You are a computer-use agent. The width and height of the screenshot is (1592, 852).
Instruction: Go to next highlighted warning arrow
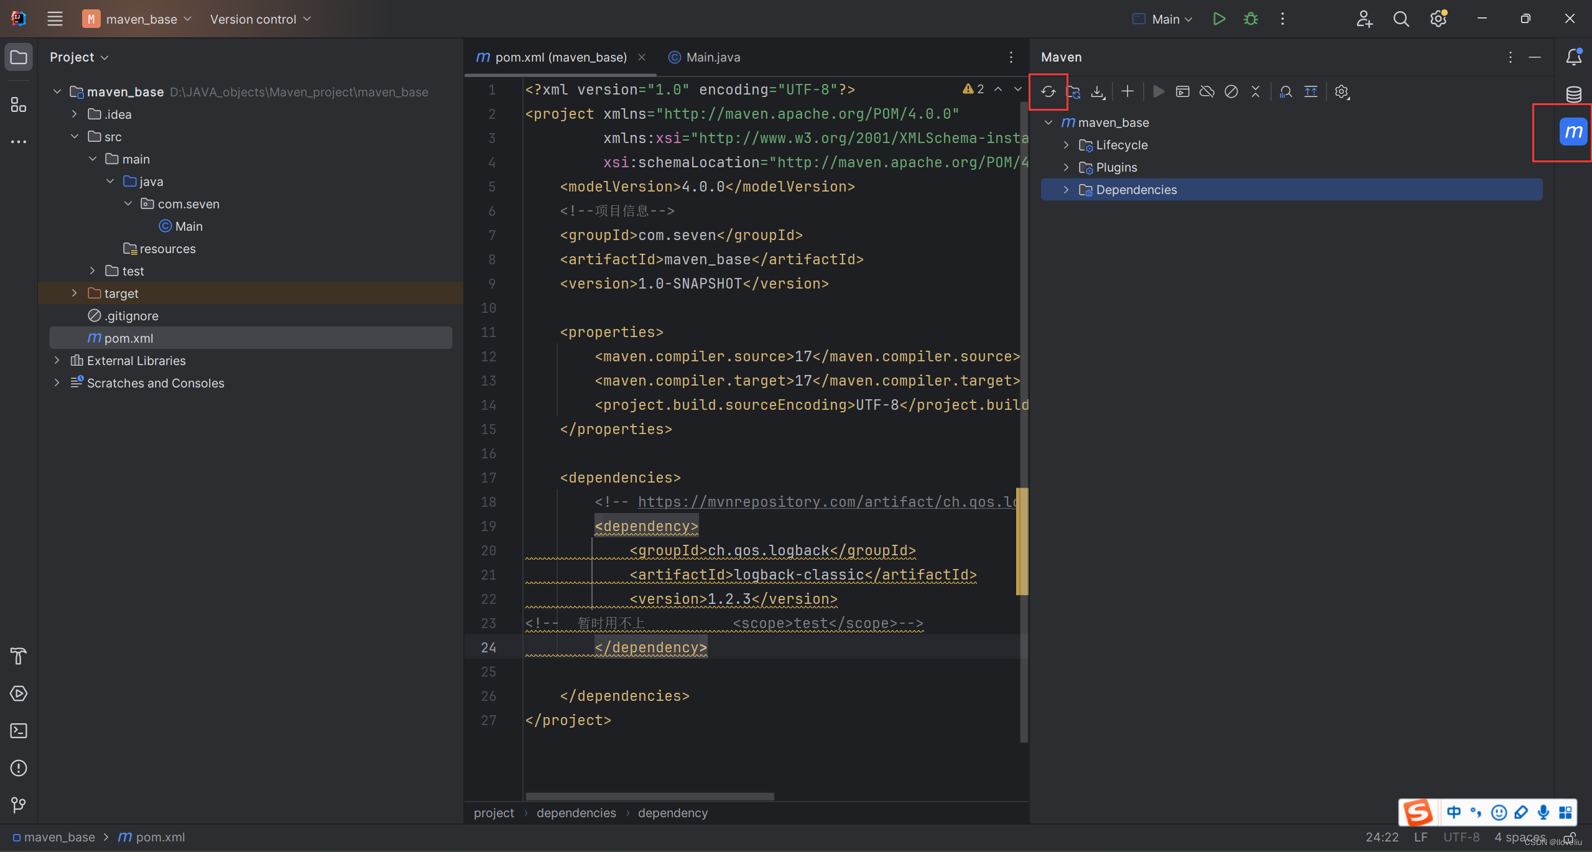pos(1017,90)
